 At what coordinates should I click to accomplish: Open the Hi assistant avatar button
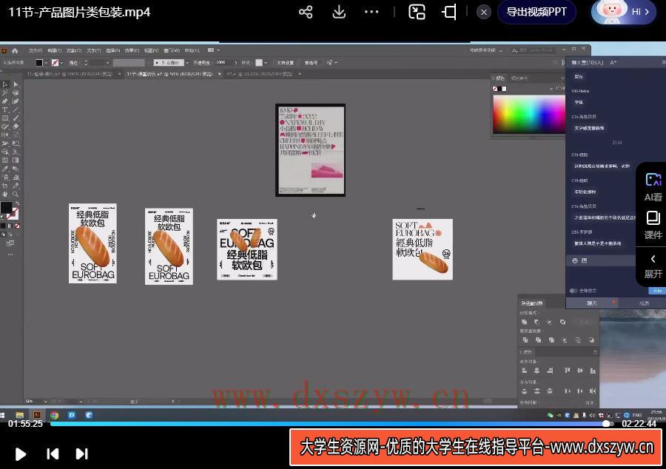coord(624,12)
